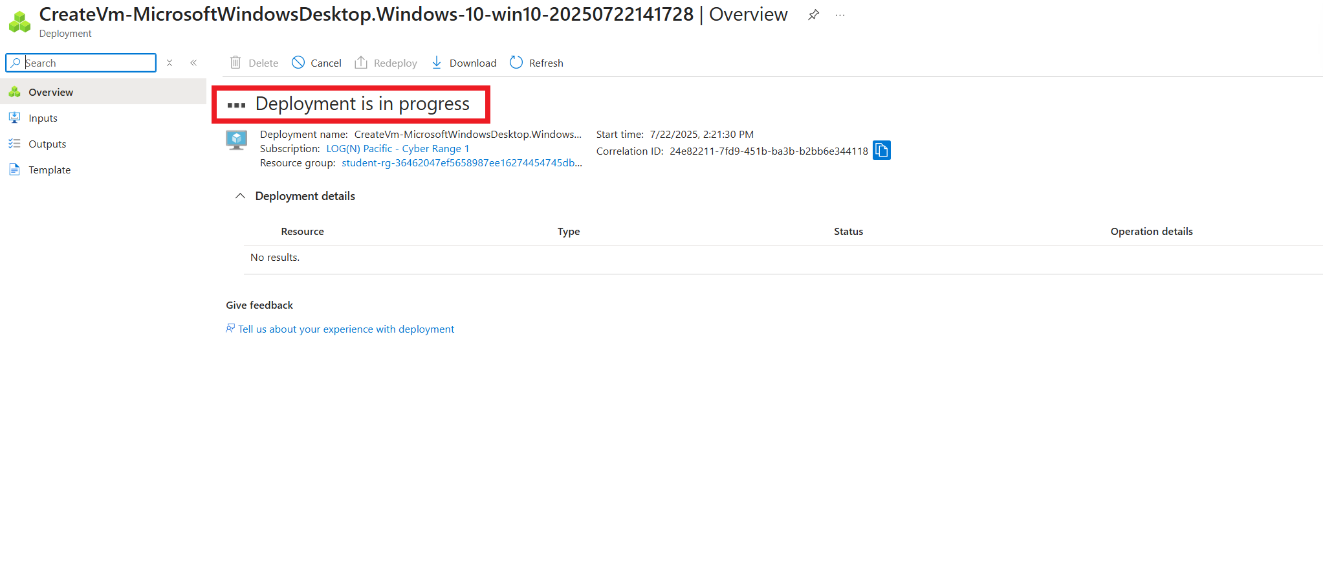The height and width of the screenshot is (587, 1323).
Task: Open the student-rg resource group link
Action: pos(462,162)
